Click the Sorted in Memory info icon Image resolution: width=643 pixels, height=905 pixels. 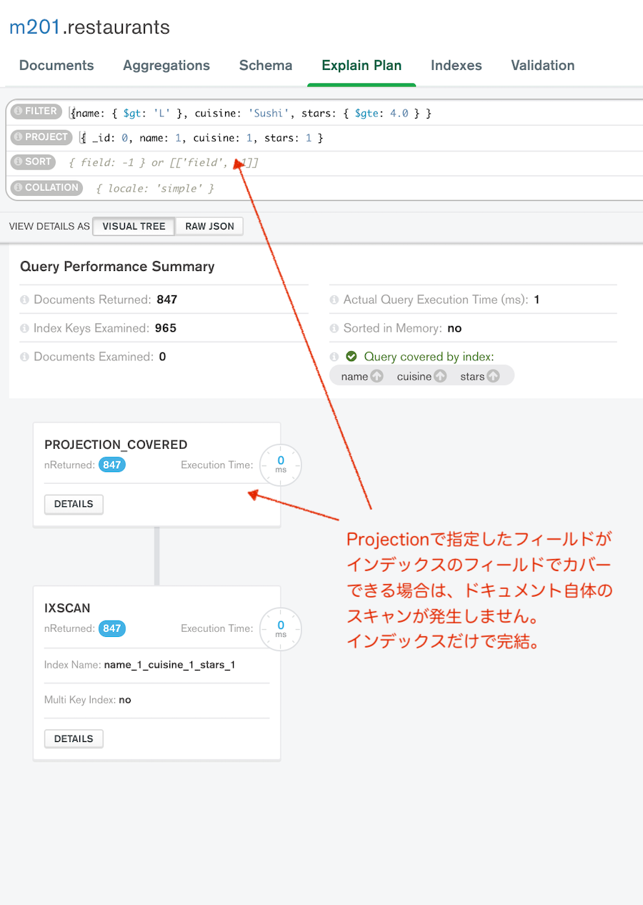click(x=334, y=328)
